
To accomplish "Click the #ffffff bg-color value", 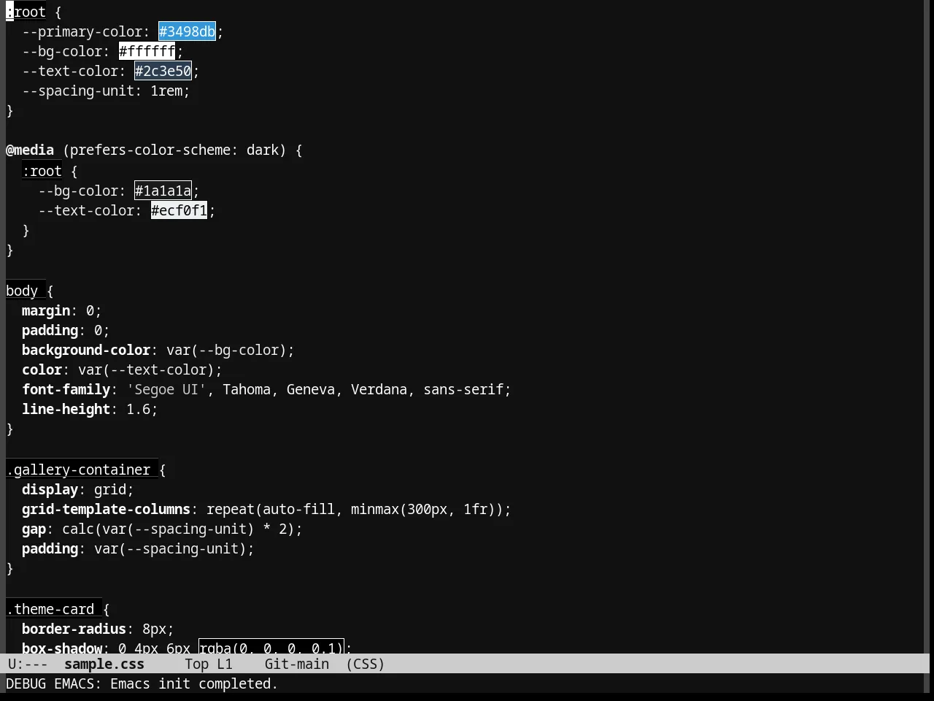I will coord(147,51).
